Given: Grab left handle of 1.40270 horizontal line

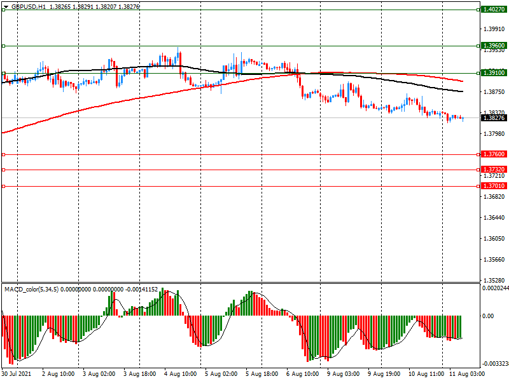Looking at the screenshot, I should pos(4,10).
